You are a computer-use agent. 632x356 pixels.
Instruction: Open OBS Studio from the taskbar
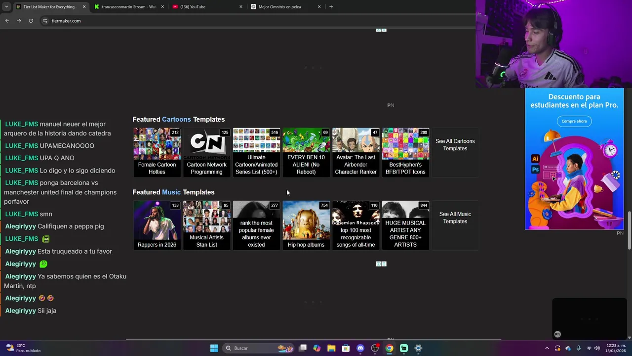[375, 348]
